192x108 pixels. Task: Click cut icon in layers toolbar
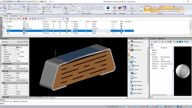coord(10,19)
